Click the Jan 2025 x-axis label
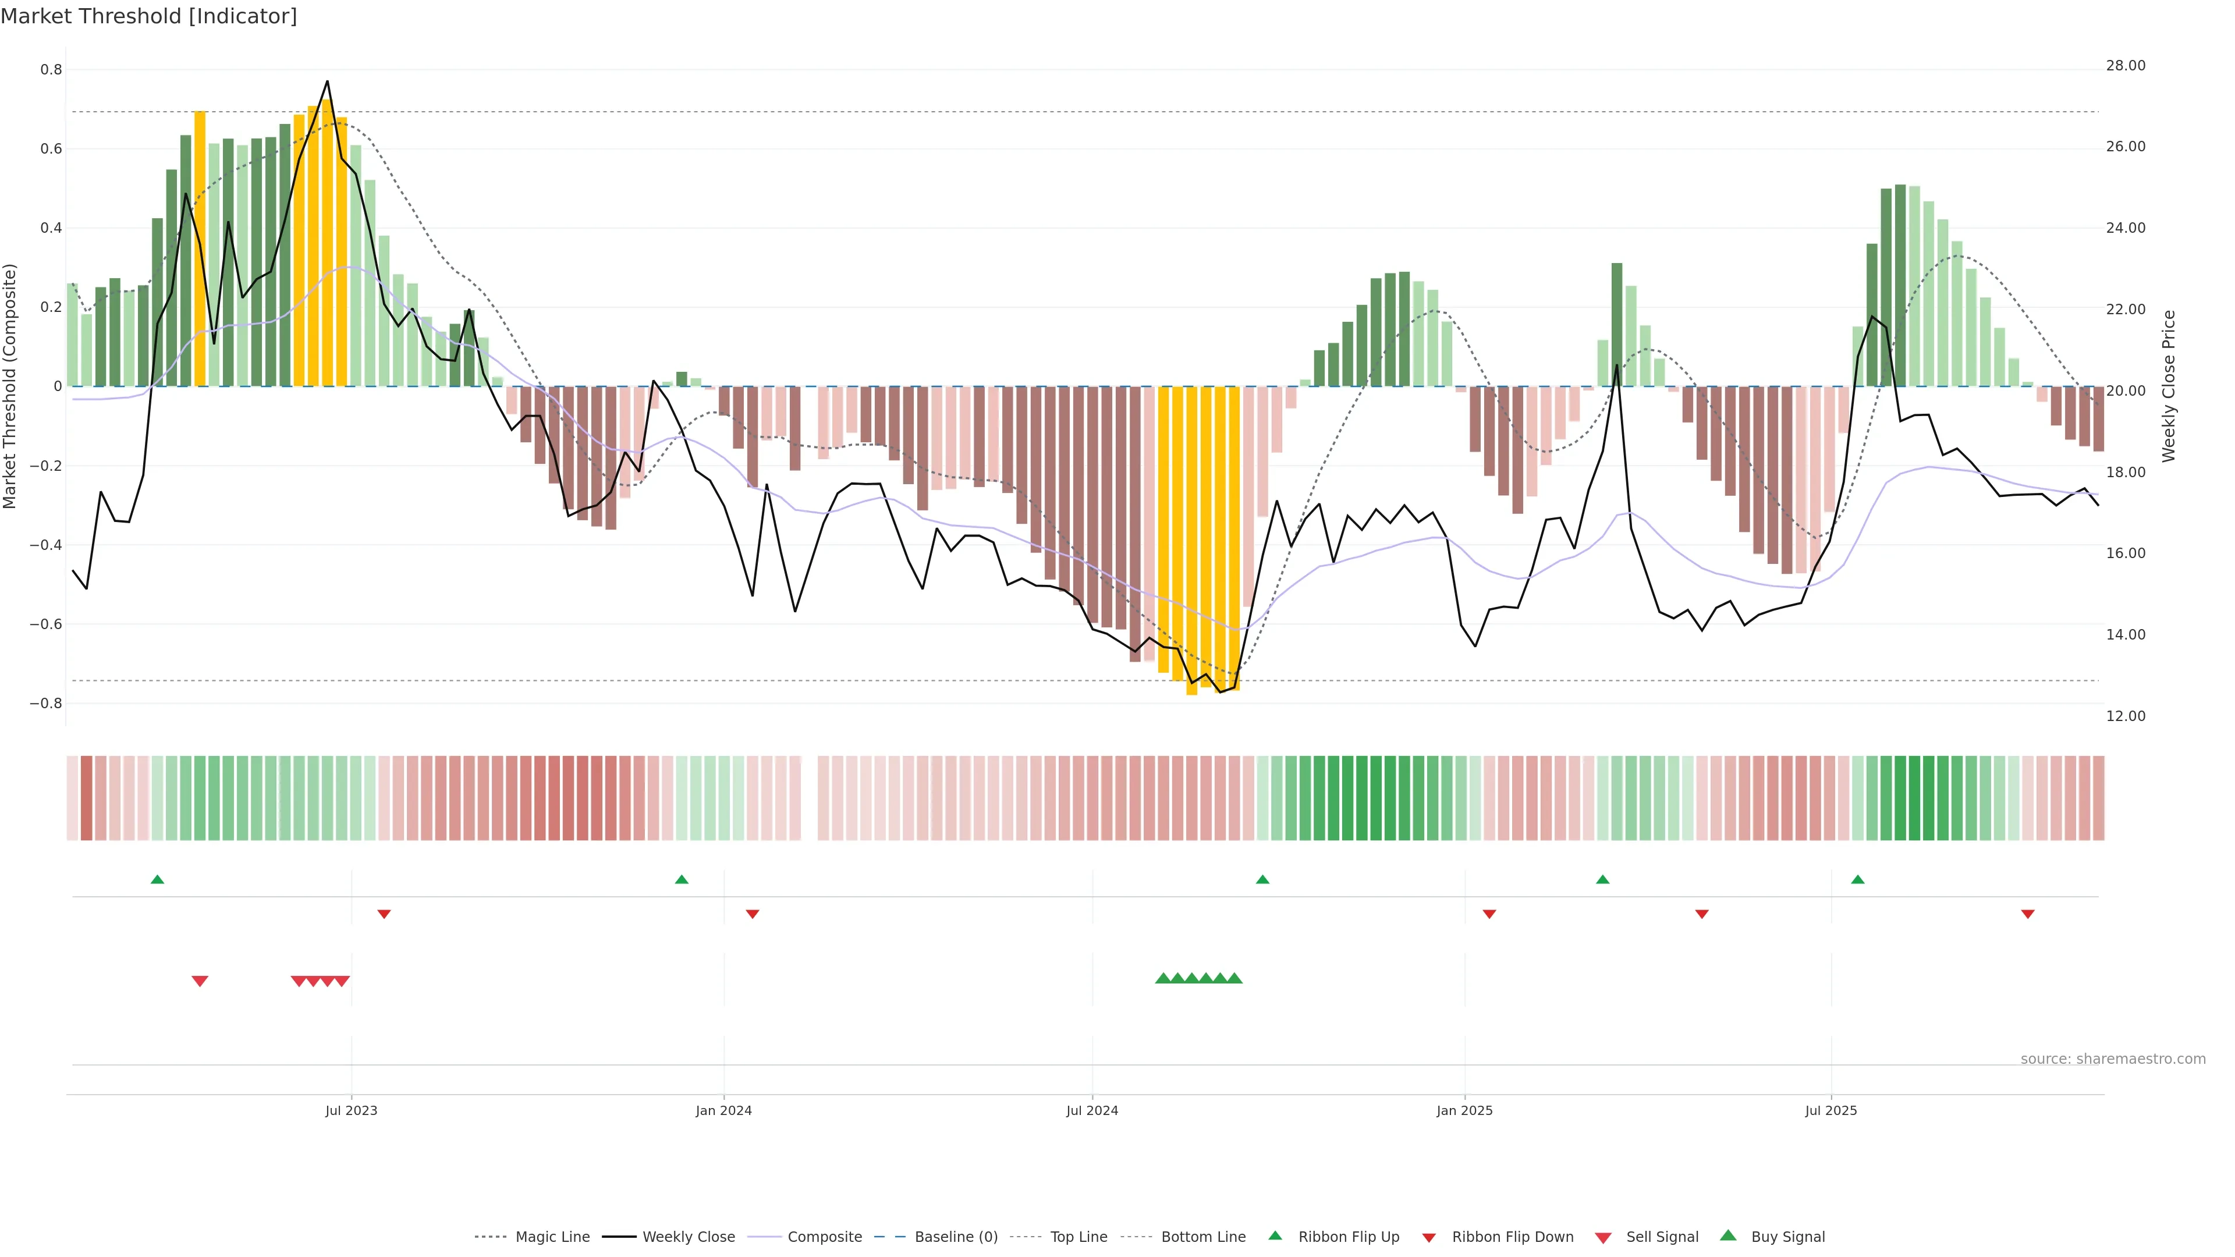The image size is (2235, 1257). tap(1464, 1110)
